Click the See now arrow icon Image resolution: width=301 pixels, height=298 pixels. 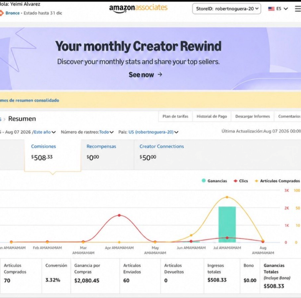pos(160,74)
